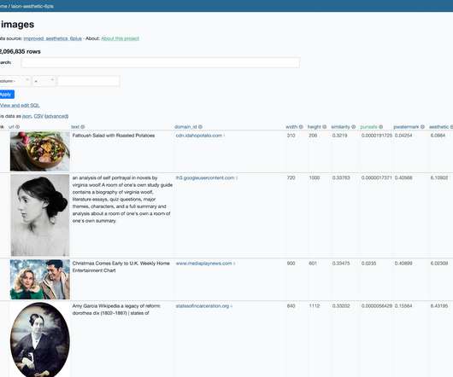The width and height of the screenshot is (453, 377).
Task: Open the similarity column gear menu
Action: [353, 127]
